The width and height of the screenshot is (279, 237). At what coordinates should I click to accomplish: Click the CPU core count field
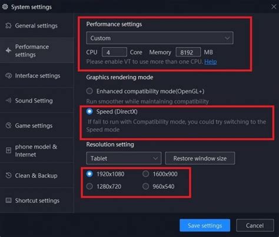tap(114, 52)
